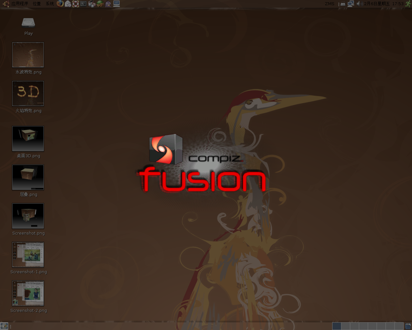Open the calendar from the date and time

(384, 4)
